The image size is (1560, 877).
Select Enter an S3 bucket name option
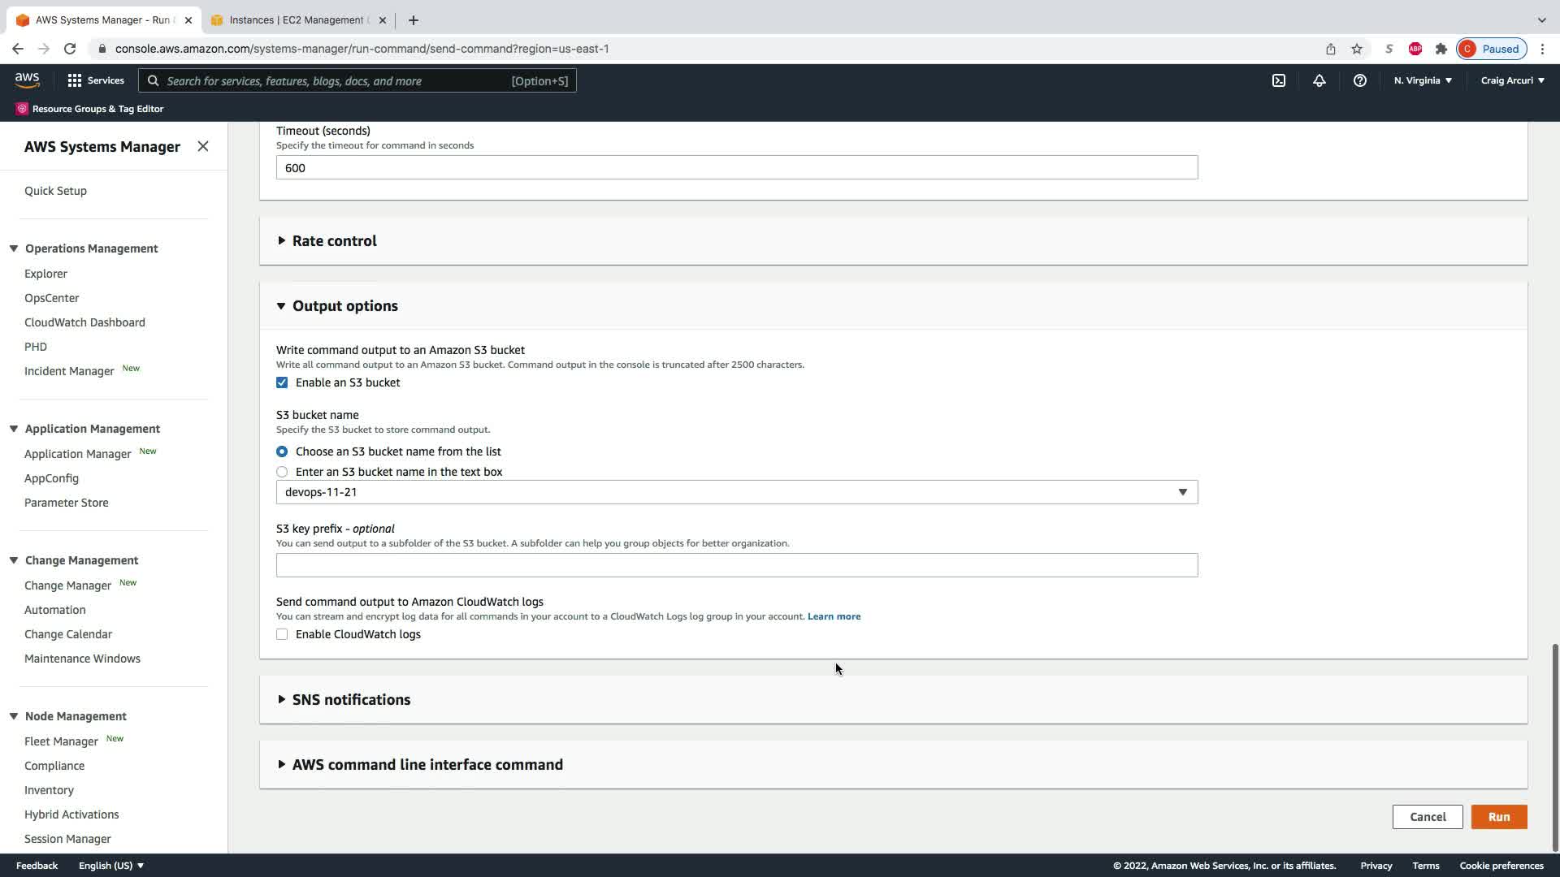282,472
